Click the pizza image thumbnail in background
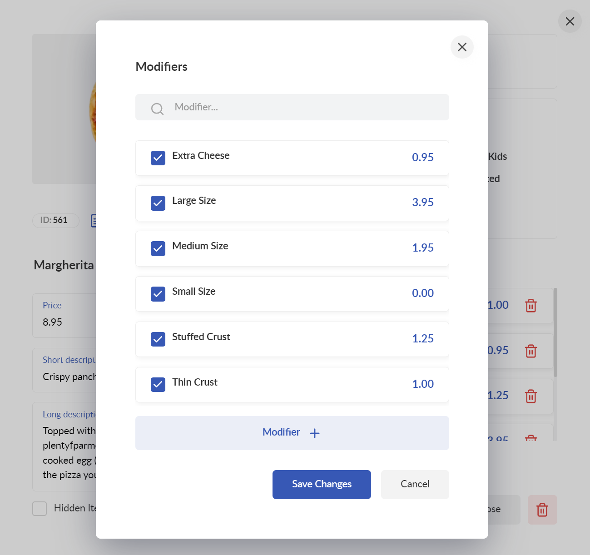This screenshot has width=590, height=555. click(x=64, y=109)
